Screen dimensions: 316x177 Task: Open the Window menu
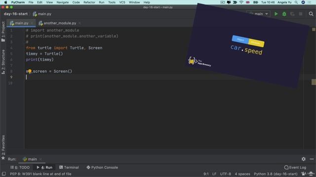pos(134,2)
